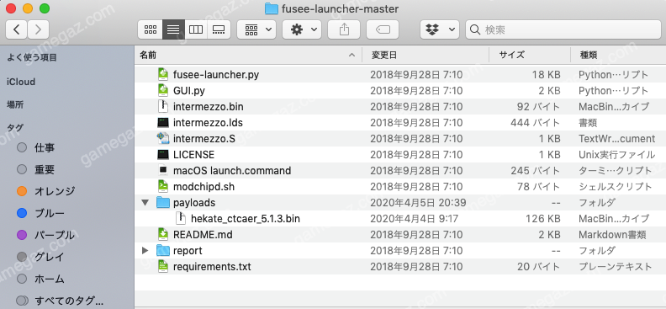Click the GUI.py file name

pos(189,91)
